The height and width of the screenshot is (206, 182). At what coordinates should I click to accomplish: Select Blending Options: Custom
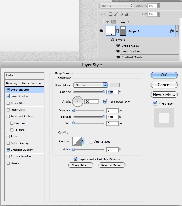pyautogui.click(x=25, y=83)
